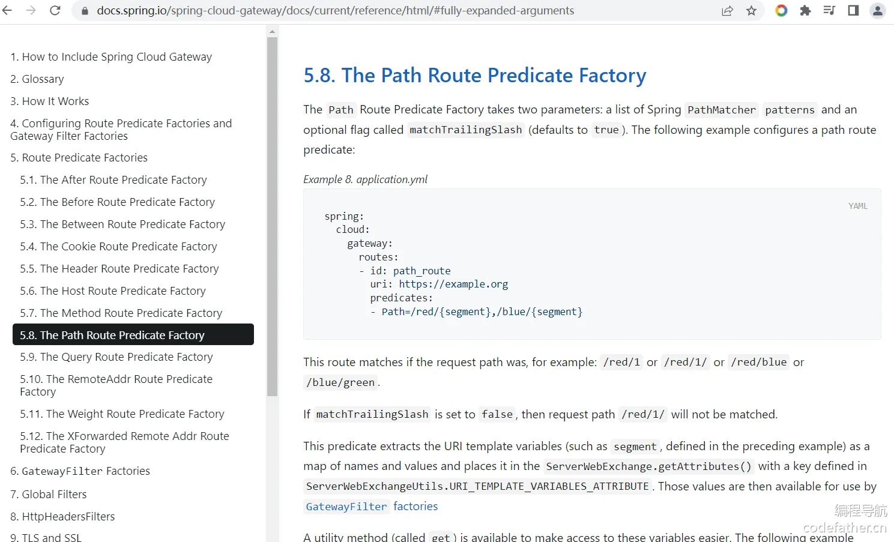Screen dimensions: 894x542
Task: Go to '4. Configuring Route Predicate Factories' section
Action: 121,130
